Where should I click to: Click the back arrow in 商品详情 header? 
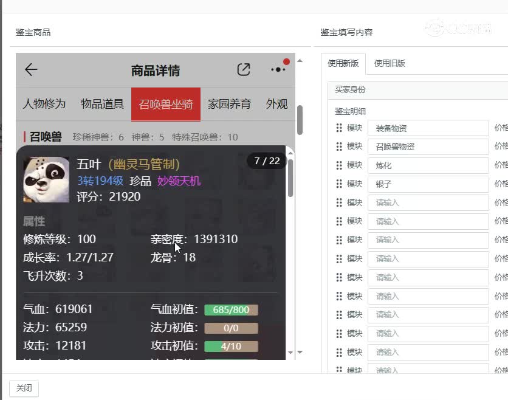[x=30, y=69]
